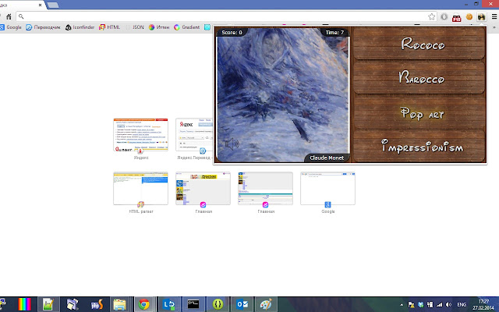Click the Claude Monet artist label
Image resolution: width=499 pixels, height=312 pixels.
[327, 158]
